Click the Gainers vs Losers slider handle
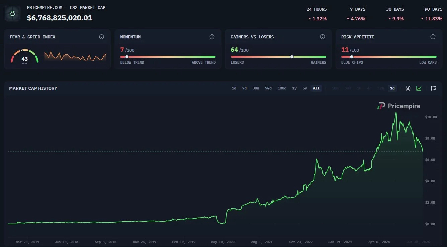This screenshot has height=247, width=447. pyautogui.click(x=292, y=57)
